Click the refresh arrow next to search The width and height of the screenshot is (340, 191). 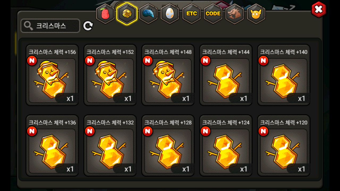pyautogui.click(x=88, y=26)
